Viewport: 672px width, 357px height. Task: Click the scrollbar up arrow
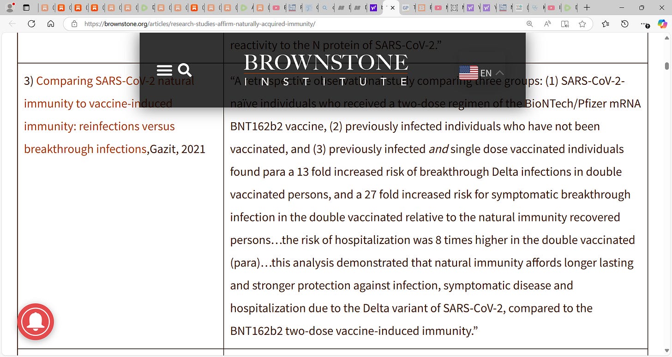pos(666,38)
